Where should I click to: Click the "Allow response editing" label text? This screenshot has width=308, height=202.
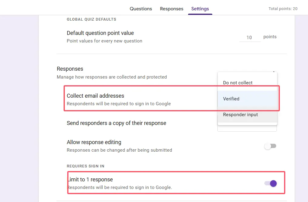94,142
